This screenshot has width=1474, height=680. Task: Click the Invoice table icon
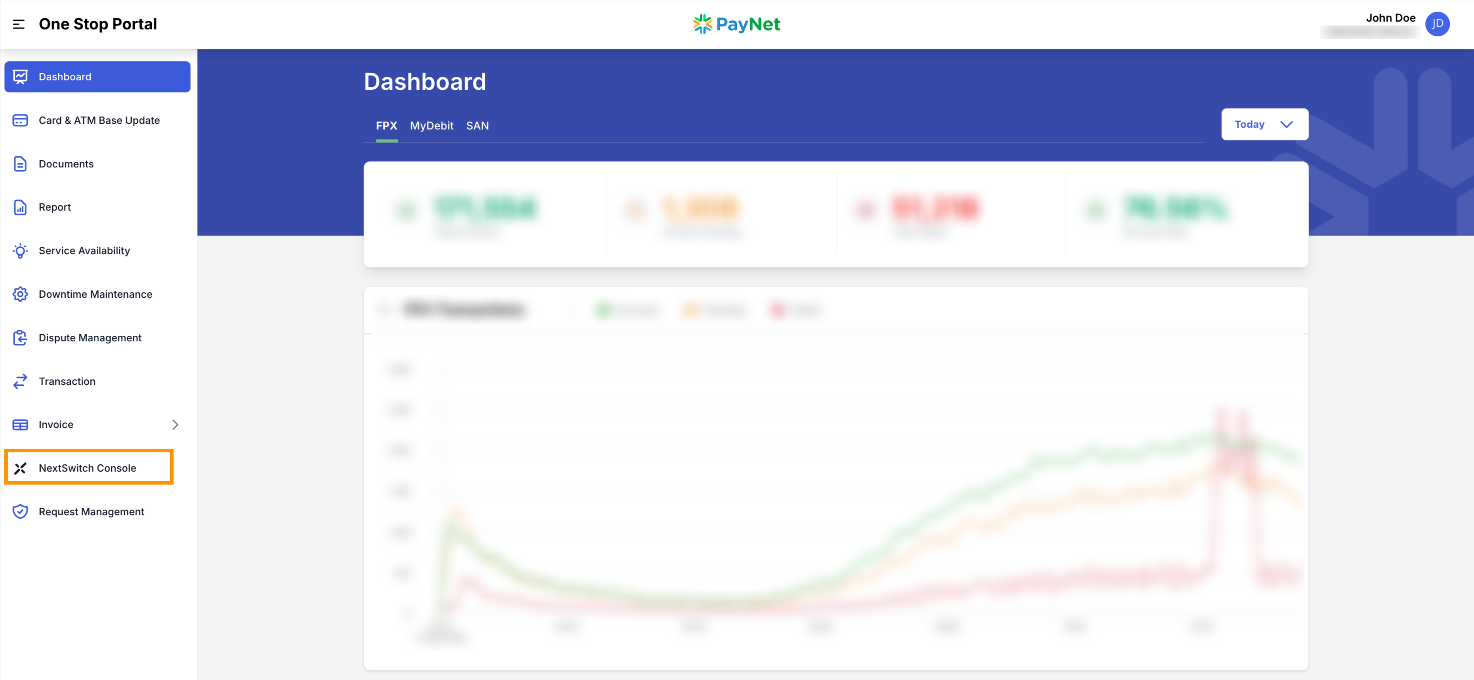pyautogui.click(x=20, y=425)
